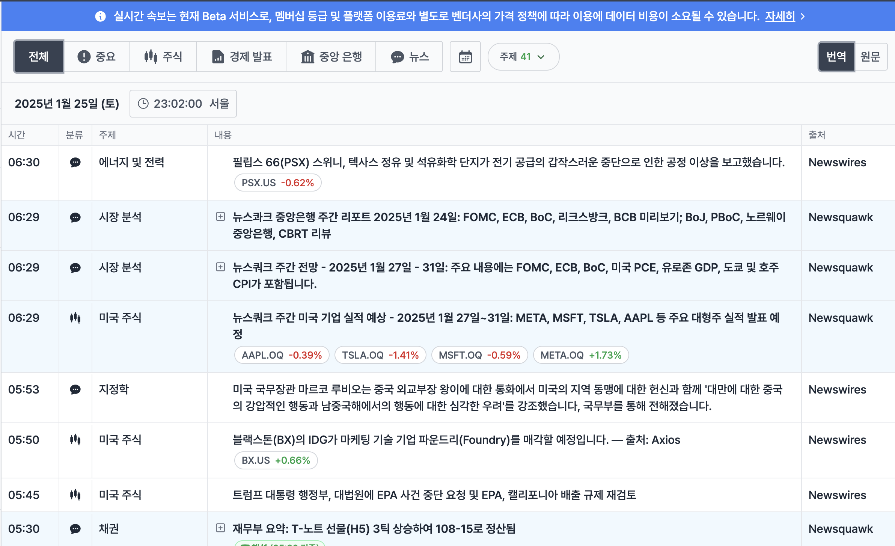Open the 주제 41 dropdown
Image resolution: width=895 pixels, height=546 pixels.
point(523,57)
